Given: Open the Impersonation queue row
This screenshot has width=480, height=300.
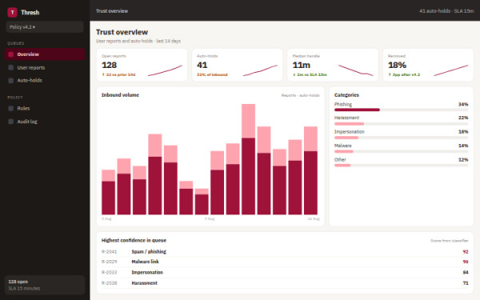Looking at the screenshot, I should coord(285,273).
